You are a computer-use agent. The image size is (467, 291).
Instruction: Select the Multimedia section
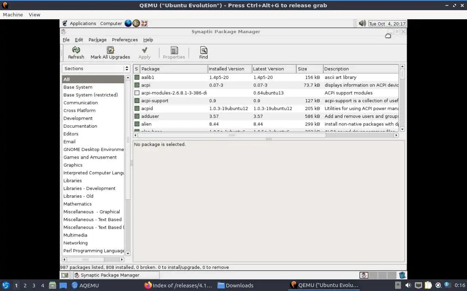(93, 235)
